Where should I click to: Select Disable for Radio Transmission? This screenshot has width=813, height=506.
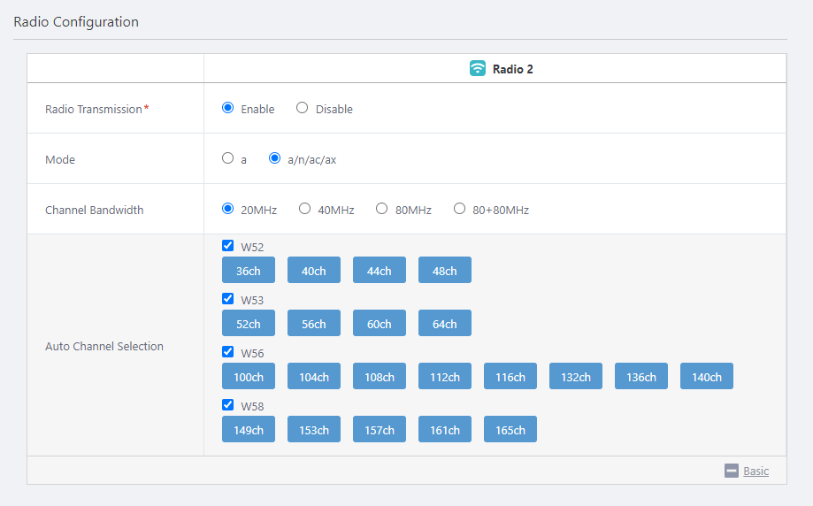tap(303, 108)
